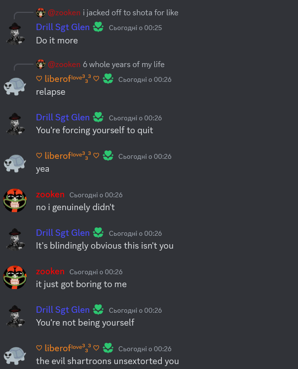Click timestamp next to zooken on "it just got boring"
298x369 pixels.
tap(96, 272)
